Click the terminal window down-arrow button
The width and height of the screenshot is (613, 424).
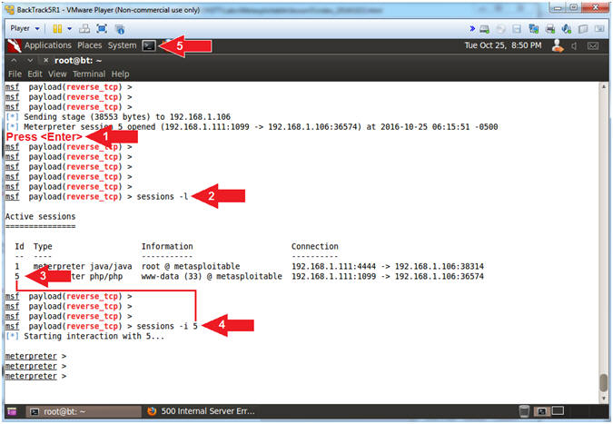point(30,61)
